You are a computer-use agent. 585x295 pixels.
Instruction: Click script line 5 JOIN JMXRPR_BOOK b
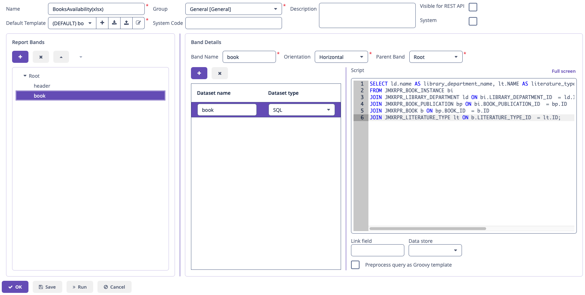coord(430,111)
